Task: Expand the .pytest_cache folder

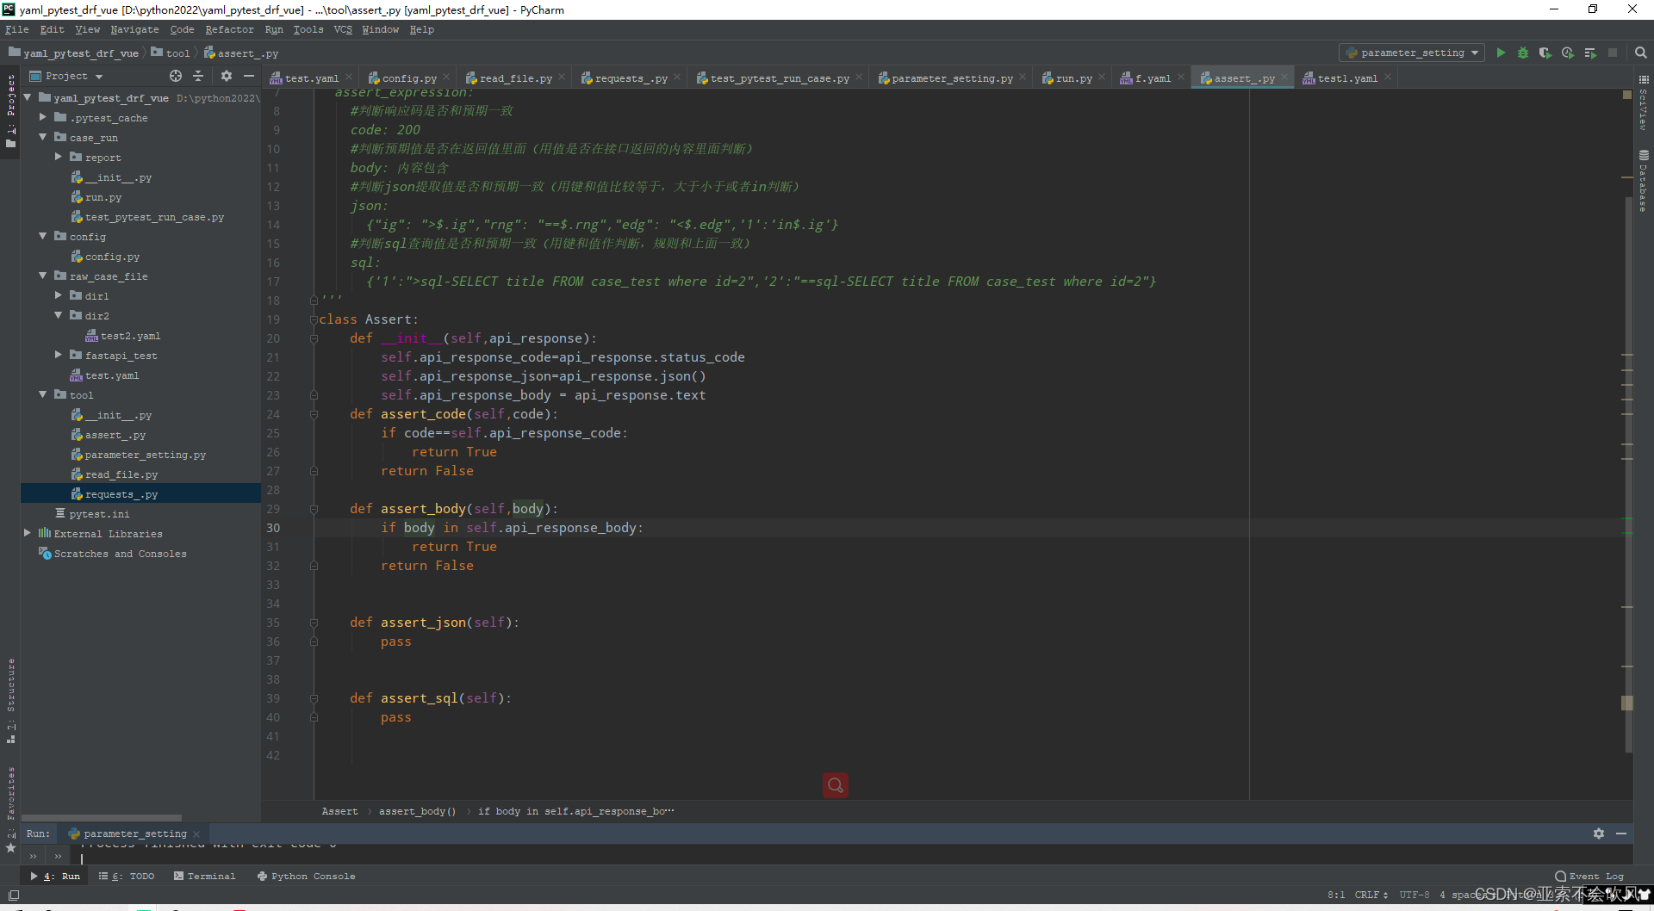Action: pyautogui.click(x=43, y=117)
